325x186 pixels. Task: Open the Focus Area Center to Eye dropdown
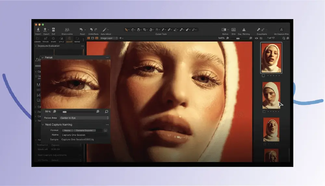pos(84,118)
